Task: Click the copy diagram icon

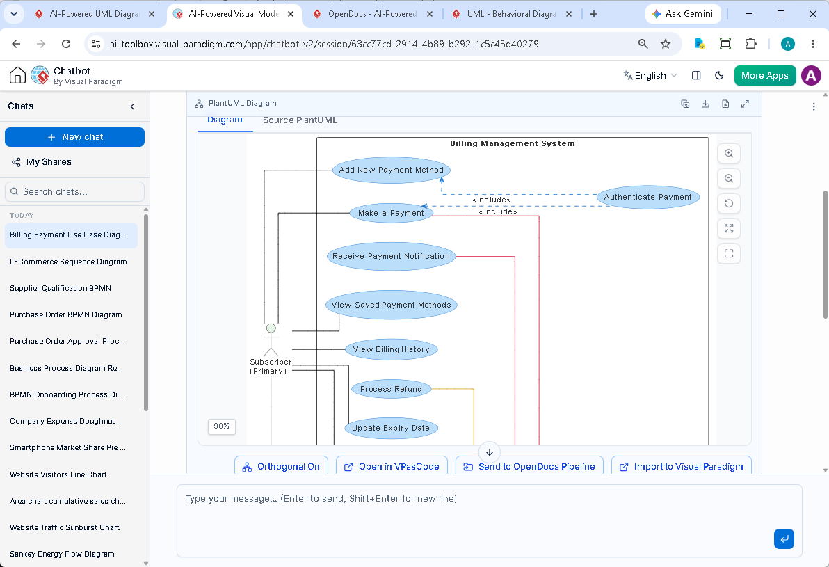Action: [685, 104]
